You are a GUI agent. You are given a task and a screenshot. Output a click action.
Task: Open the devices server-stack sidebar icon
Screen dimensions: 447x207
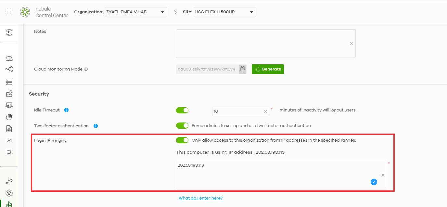9,82
